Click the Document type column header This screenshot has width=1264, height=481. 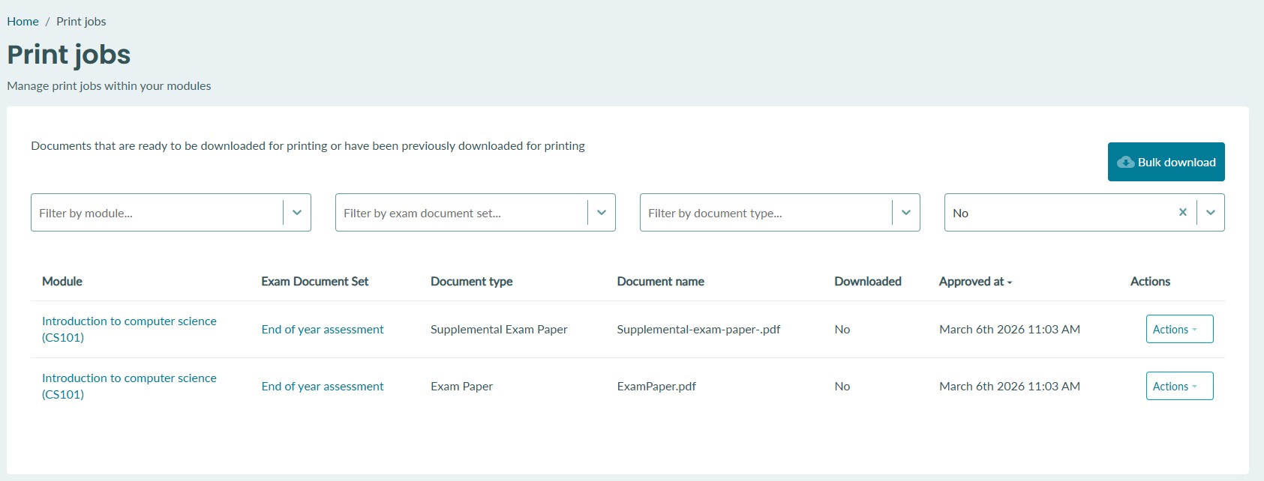pyautogui.click(x=472, y=282)
